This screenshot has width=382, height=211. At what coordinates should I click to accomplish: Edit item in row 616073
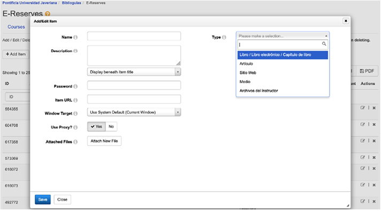click(363, 184)
